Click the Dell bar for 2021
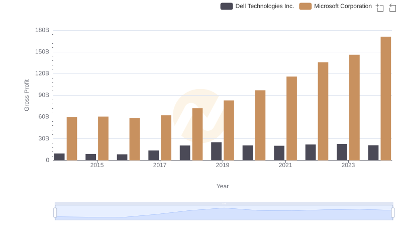402x232 pixels. point(279,153)
